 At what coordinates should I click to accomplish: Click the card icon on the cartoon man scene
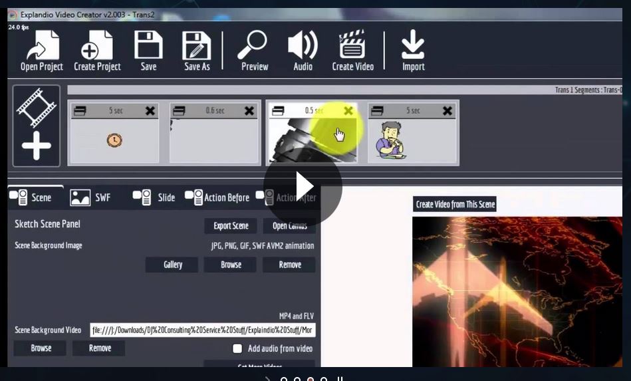pos(377,110)
